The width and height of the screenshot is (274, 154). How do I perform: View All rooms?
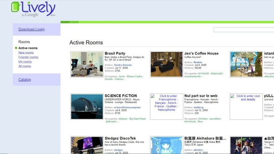(25, 66)
